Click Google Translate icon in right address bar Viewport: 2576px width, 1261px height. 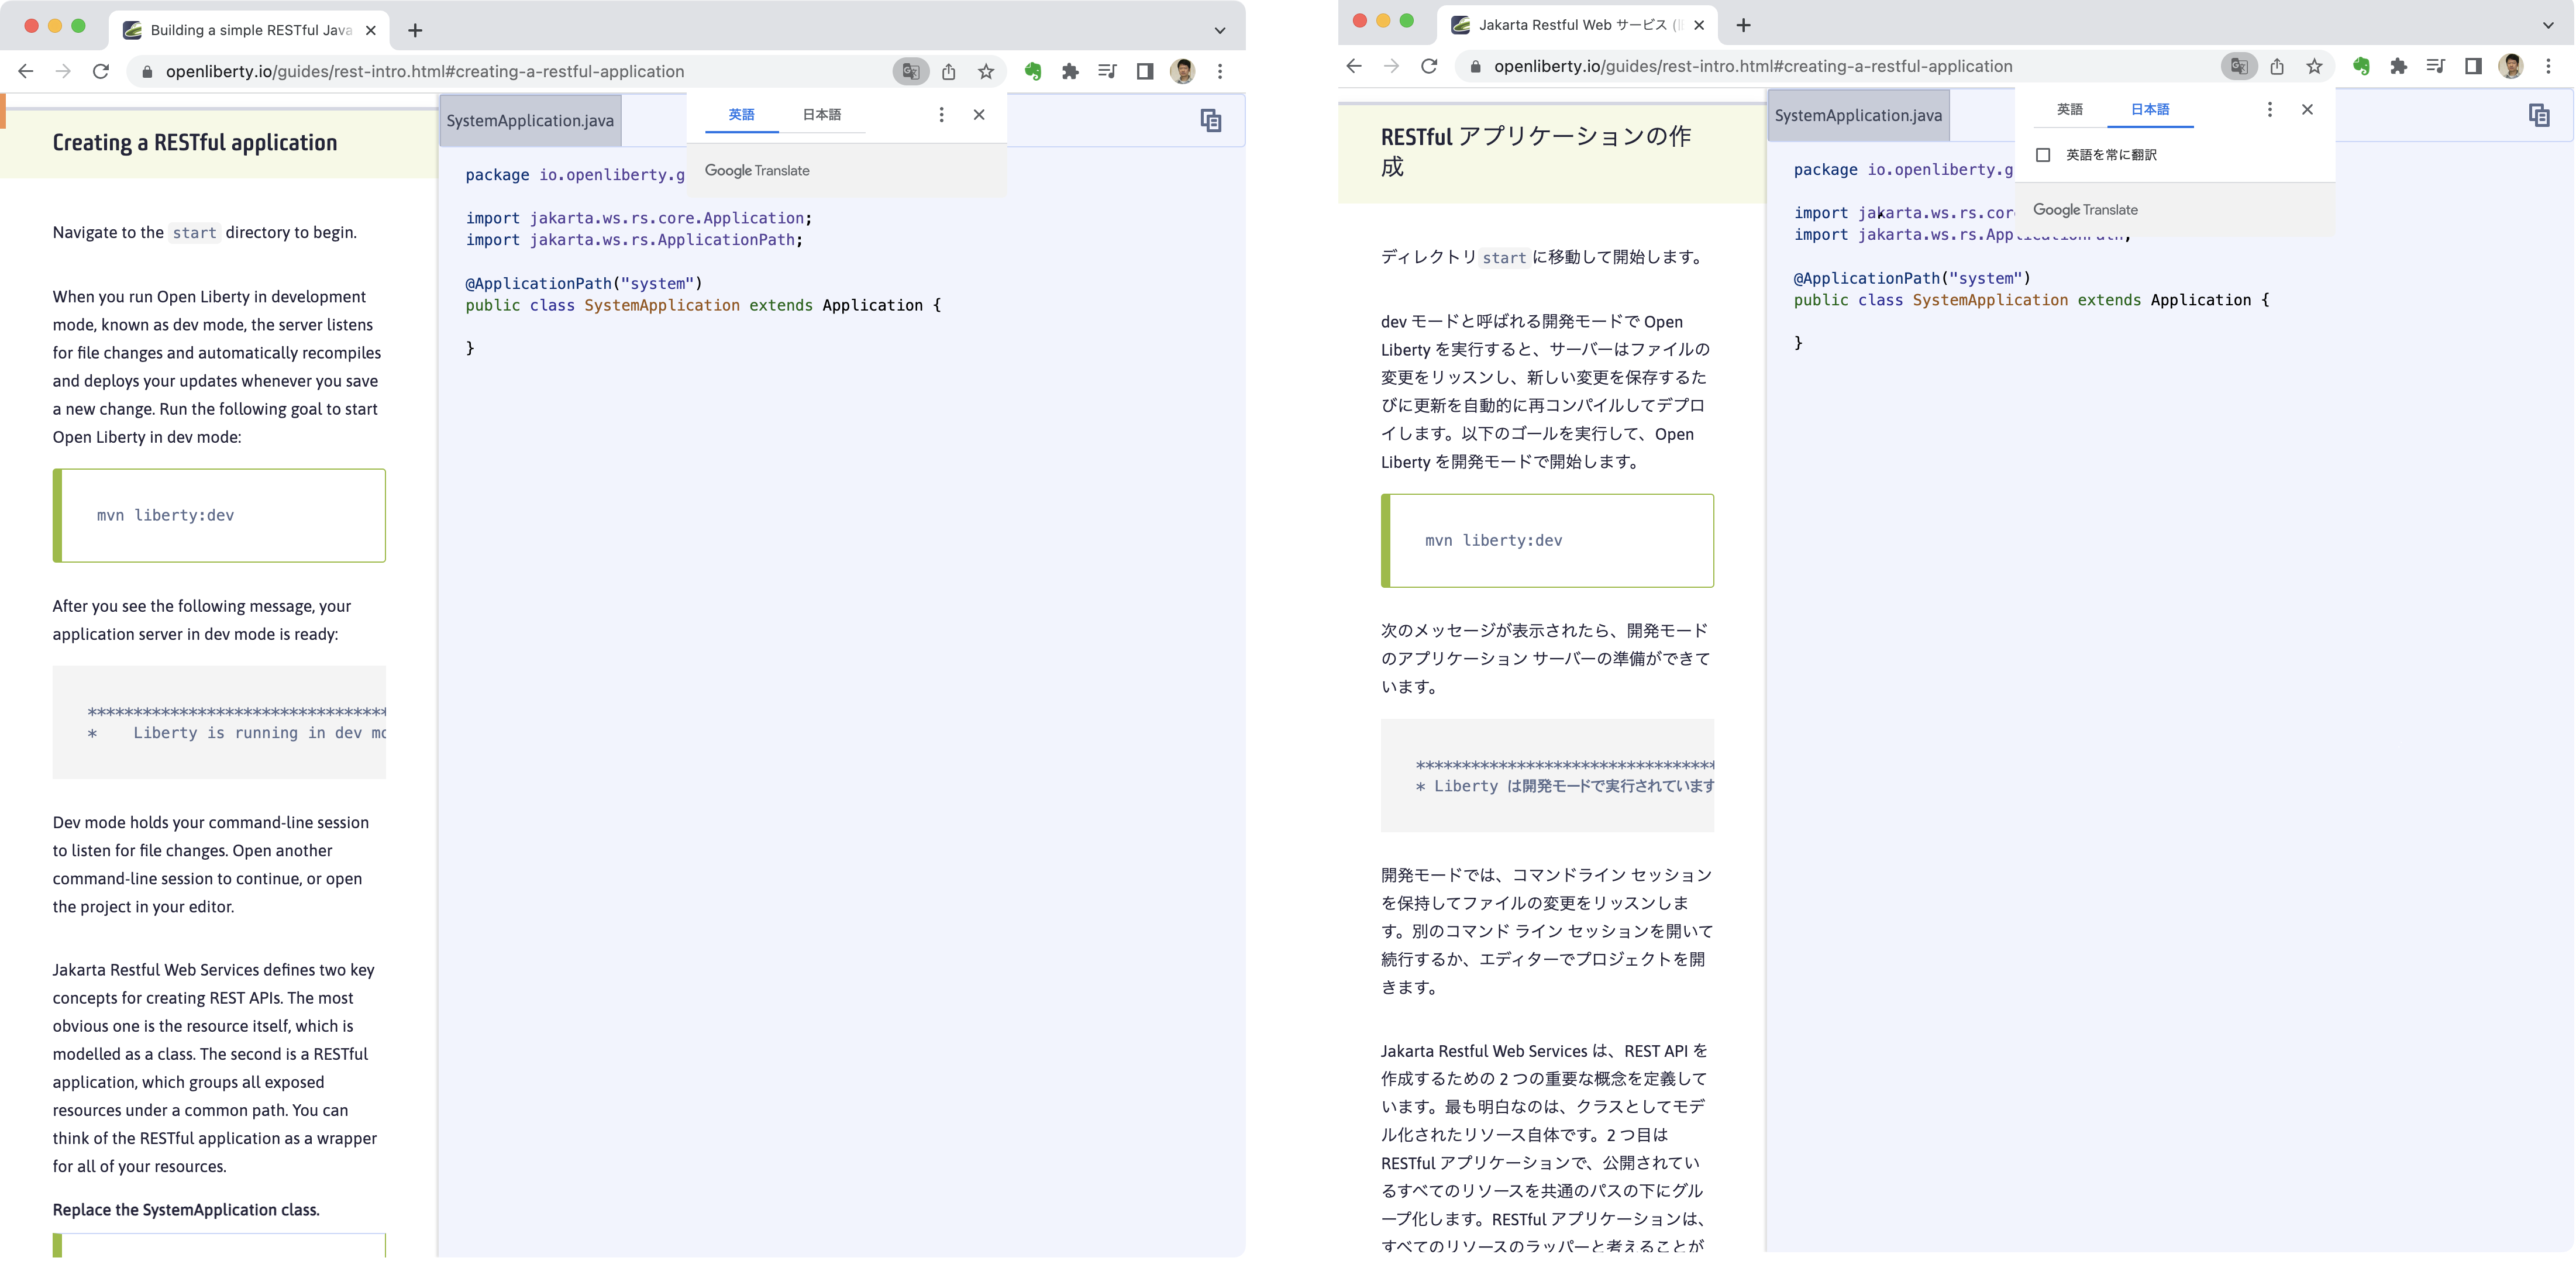click(x=2239, y=66)
